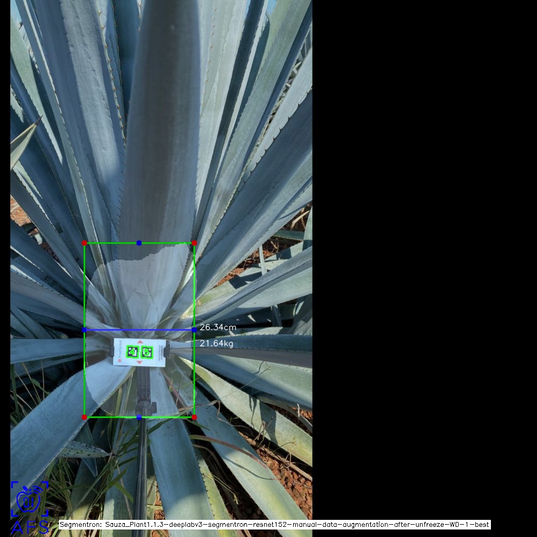
Task: Click the 26.34cm measurement label
Action: click(x=218, y=327)
